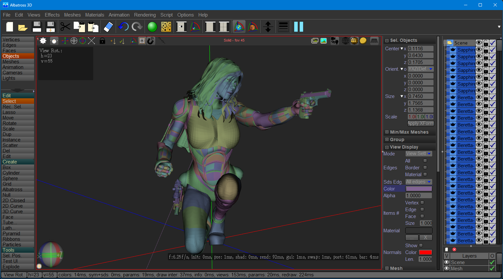This screenshot has width=503, height=279.
Task: Open the View Sett mode dropdown
Action: [419, 153]
